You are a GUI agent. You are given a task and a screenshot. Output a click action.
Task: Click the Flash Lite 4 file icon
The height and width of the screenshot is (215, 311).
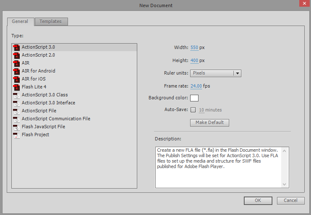(x=16, y=87)
